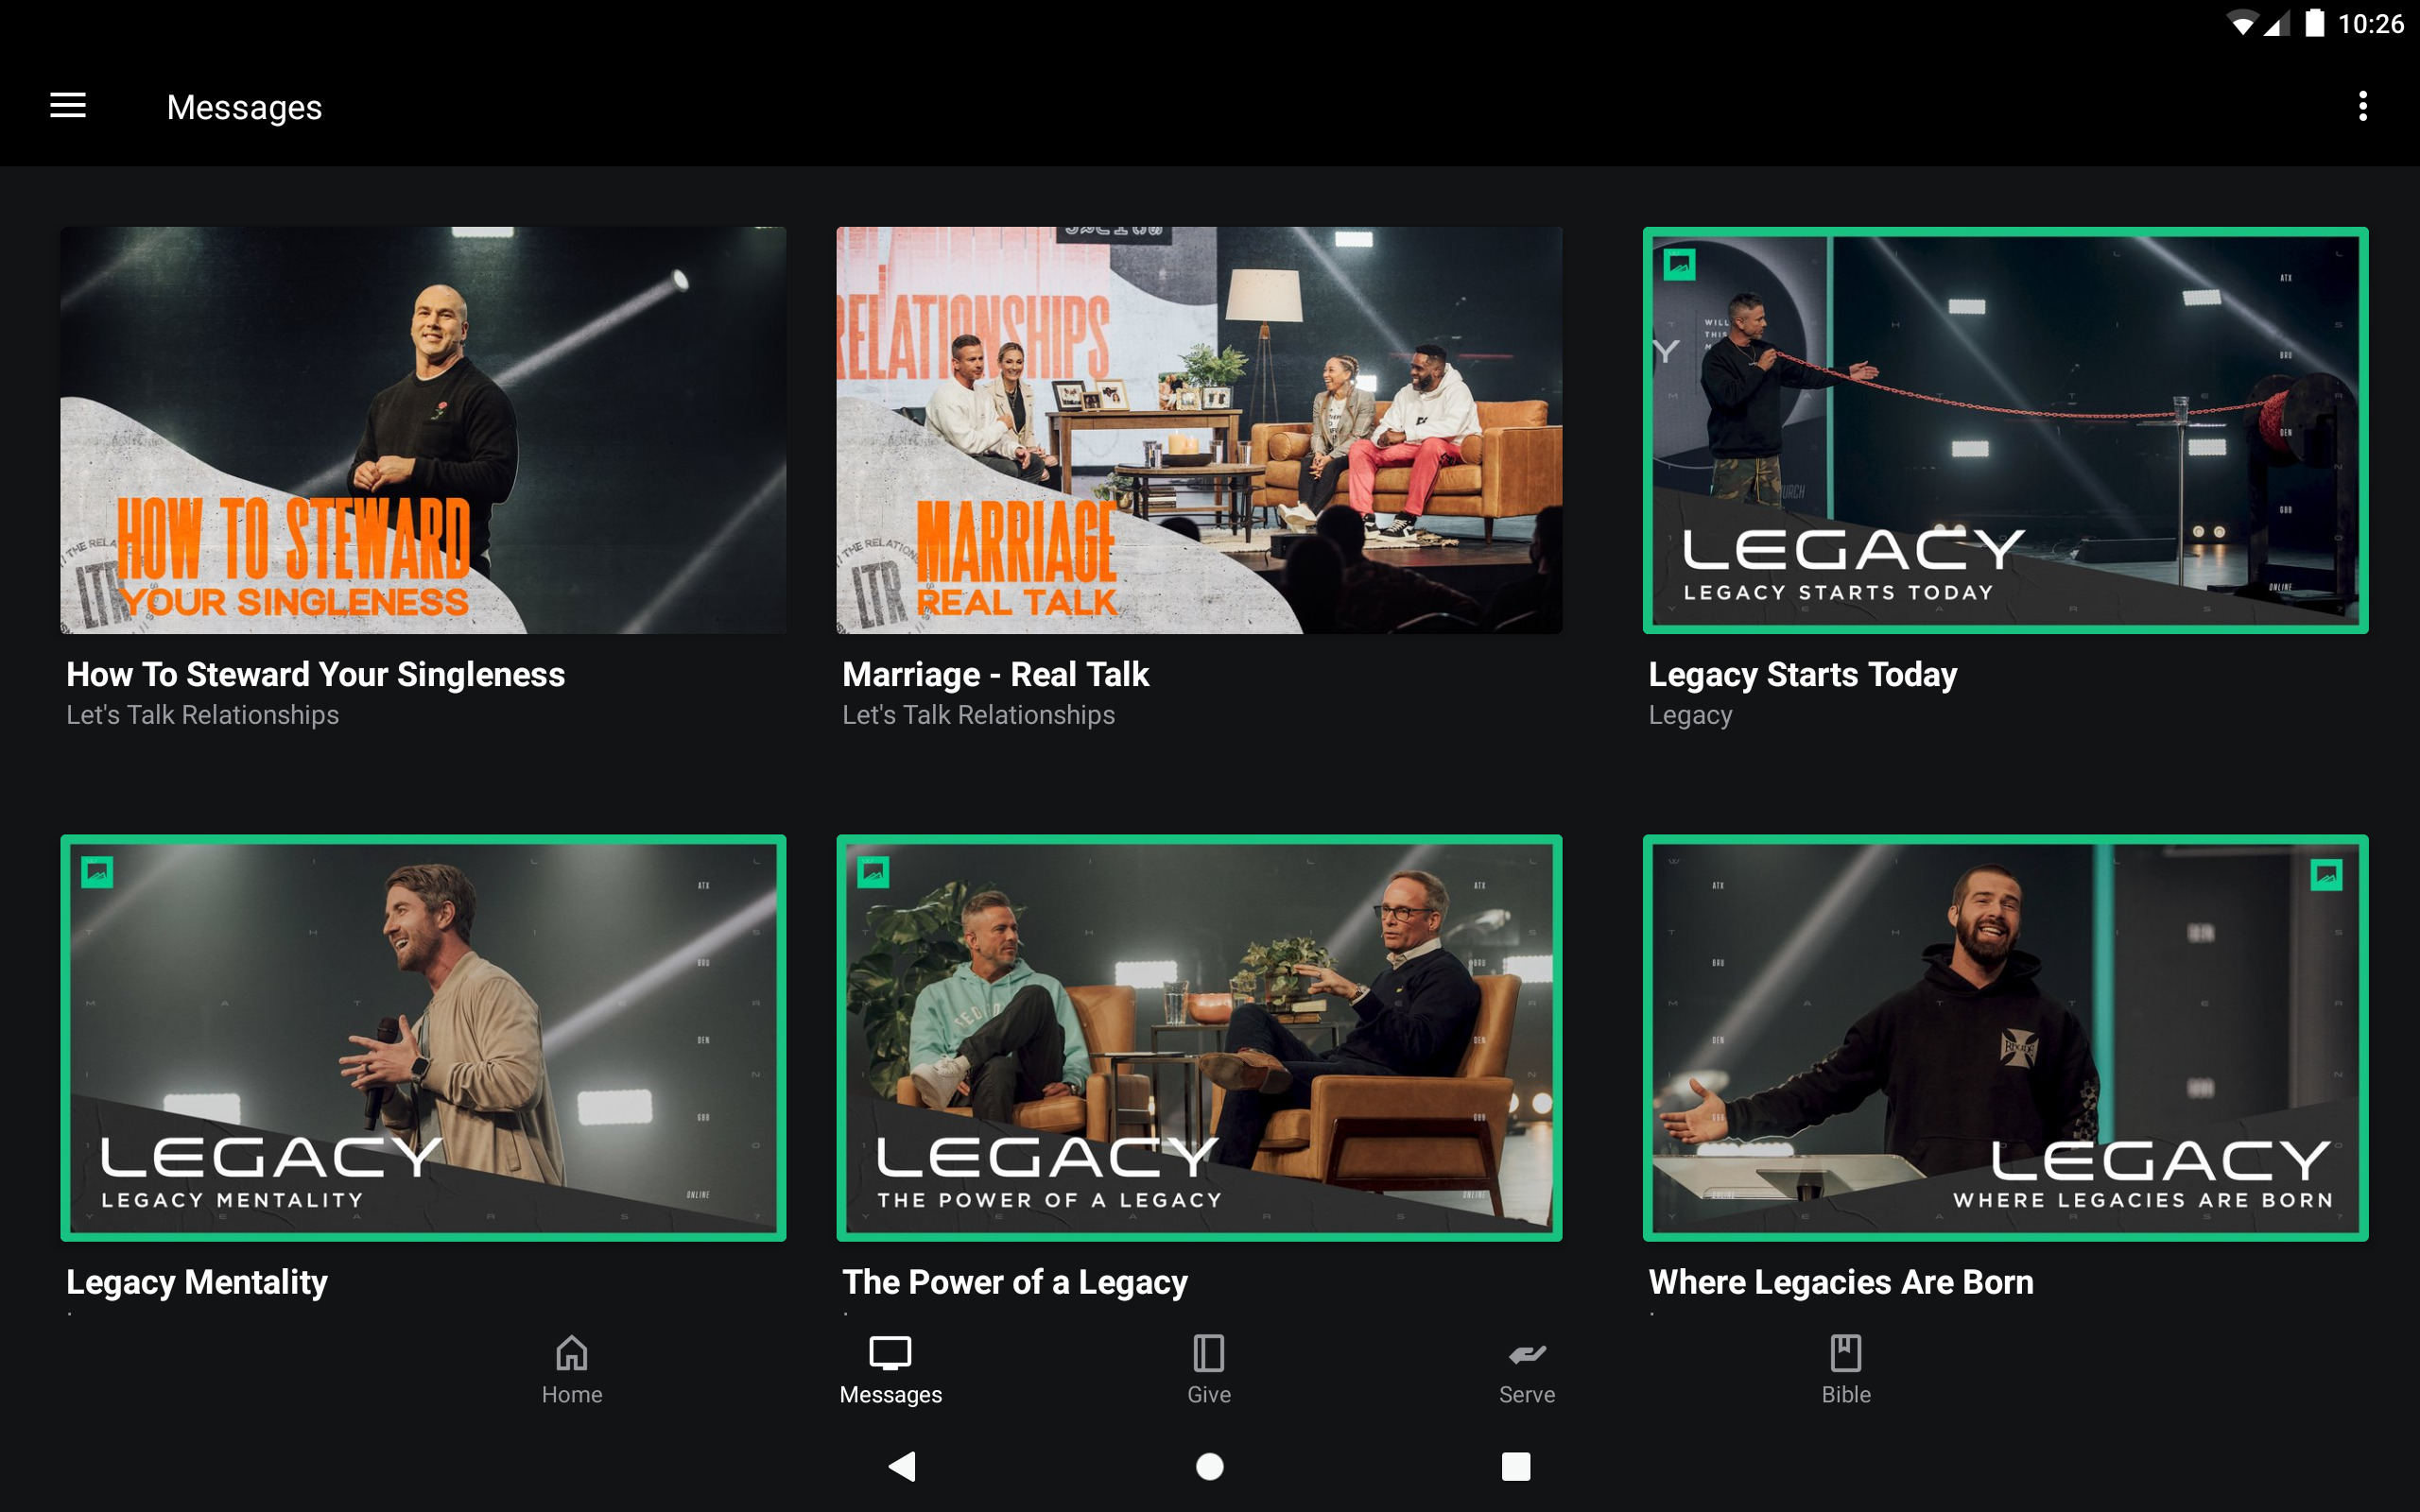Tap the 10:26 clock in status bar

[x=2371, y=24]
